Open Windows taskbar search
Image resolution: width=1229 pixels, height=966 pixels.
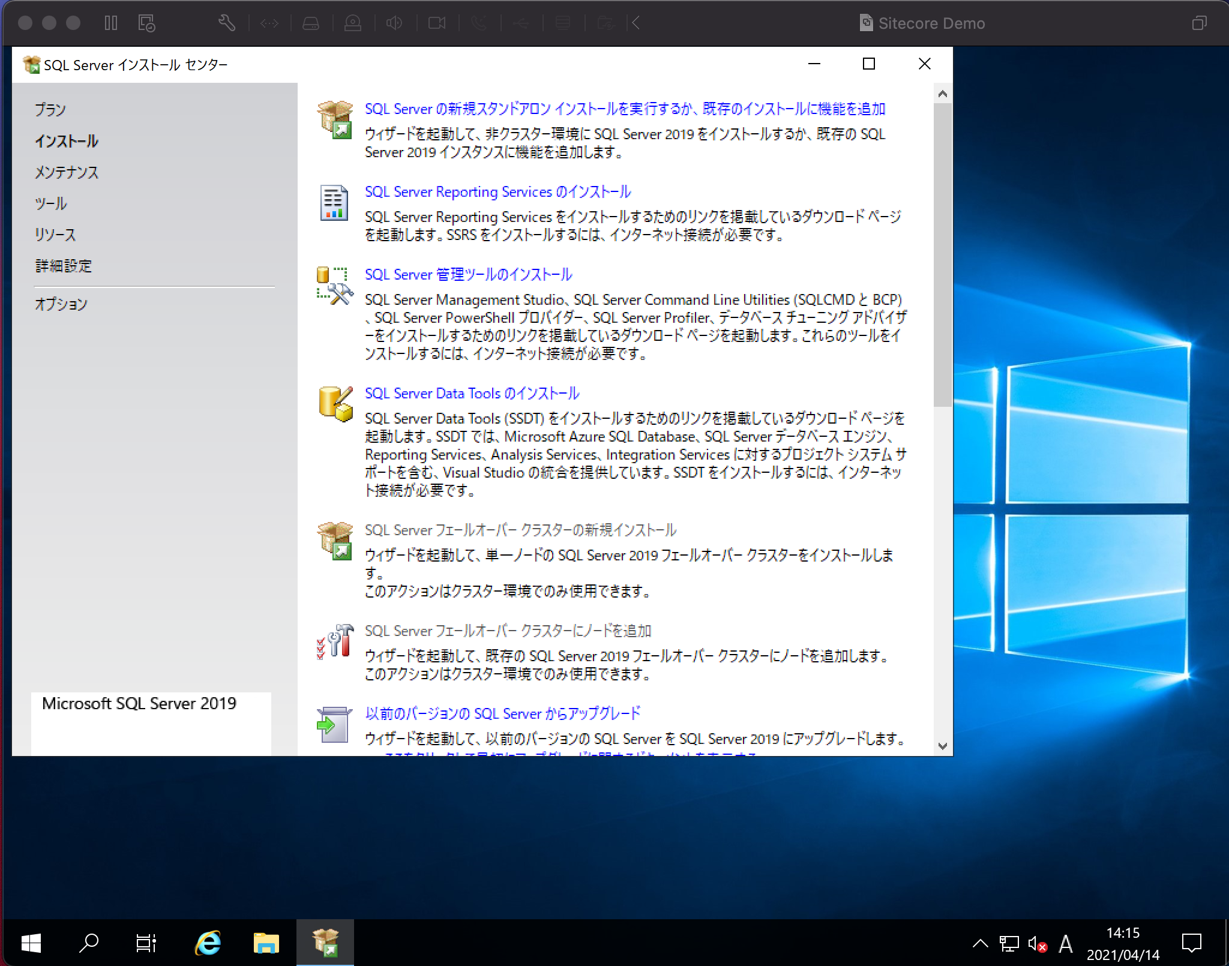click(89, 943)
